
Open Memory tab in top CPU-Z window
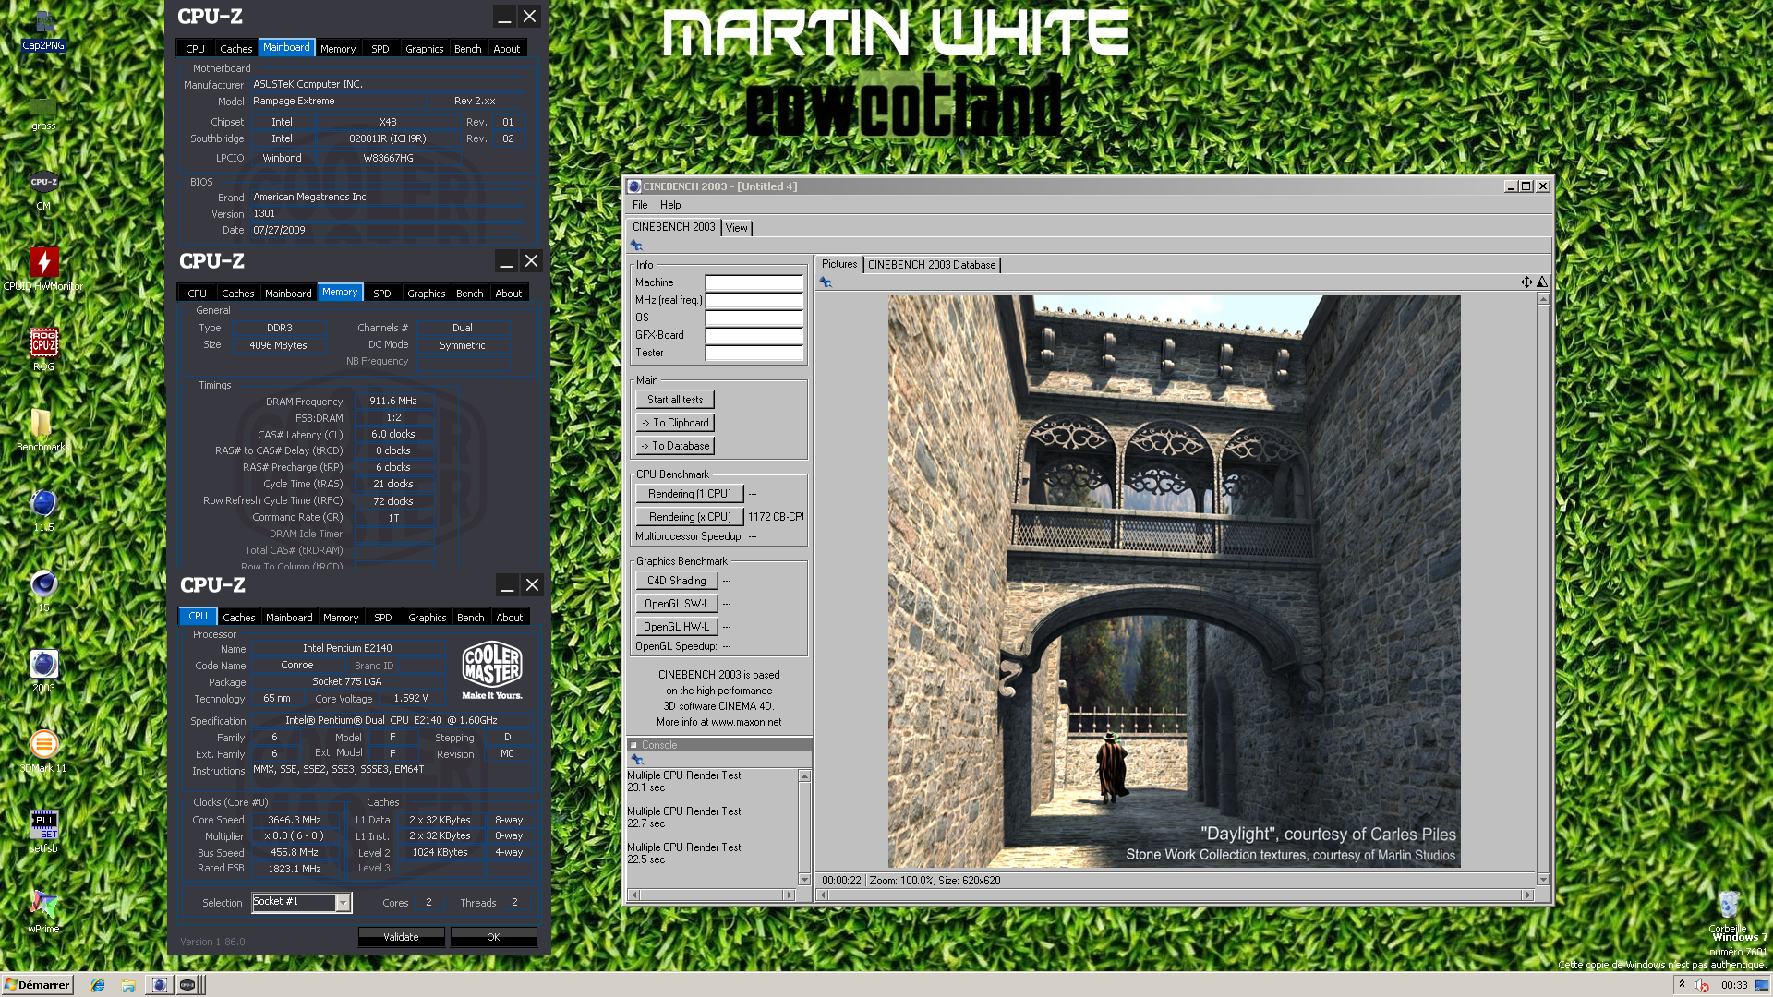pyautogui.click(x=338, y=49)
